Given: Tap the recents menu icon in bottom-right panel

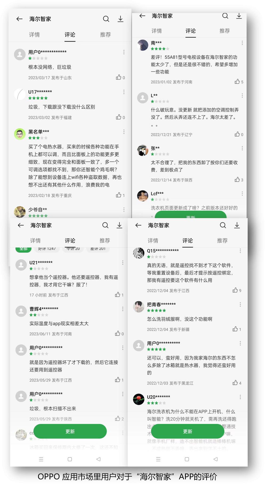Looking at the screenshot, I should [158, 459].
